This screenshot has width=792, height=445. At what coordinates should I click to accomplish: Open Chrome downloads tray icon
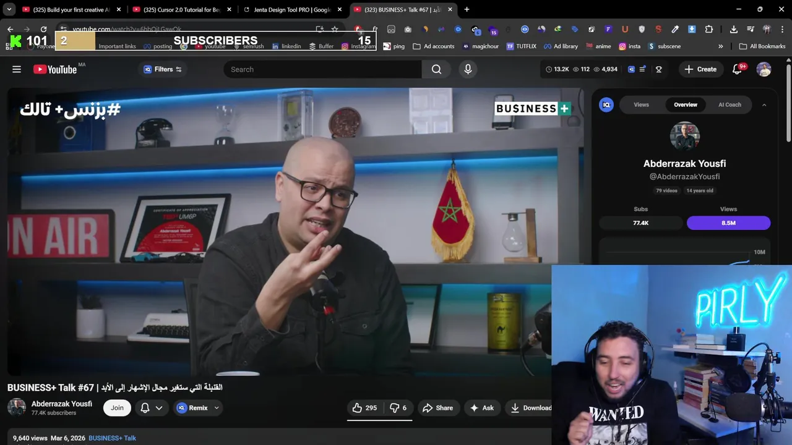point(733,29)
